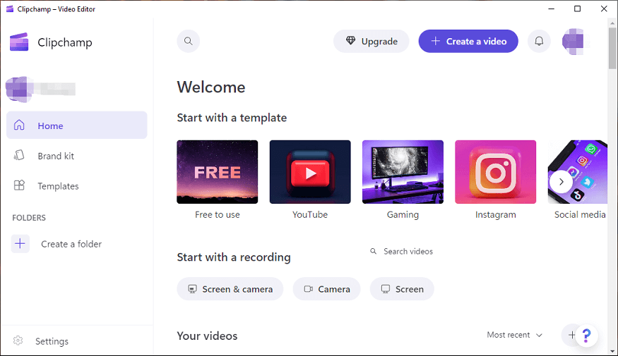
Task: Click the Brand kit icon
Action: pos(19,155)
